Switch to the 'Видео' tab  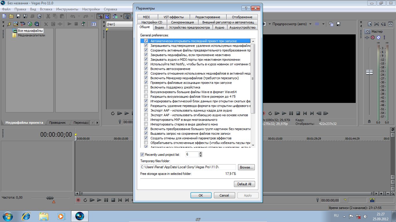coord(159,27)
